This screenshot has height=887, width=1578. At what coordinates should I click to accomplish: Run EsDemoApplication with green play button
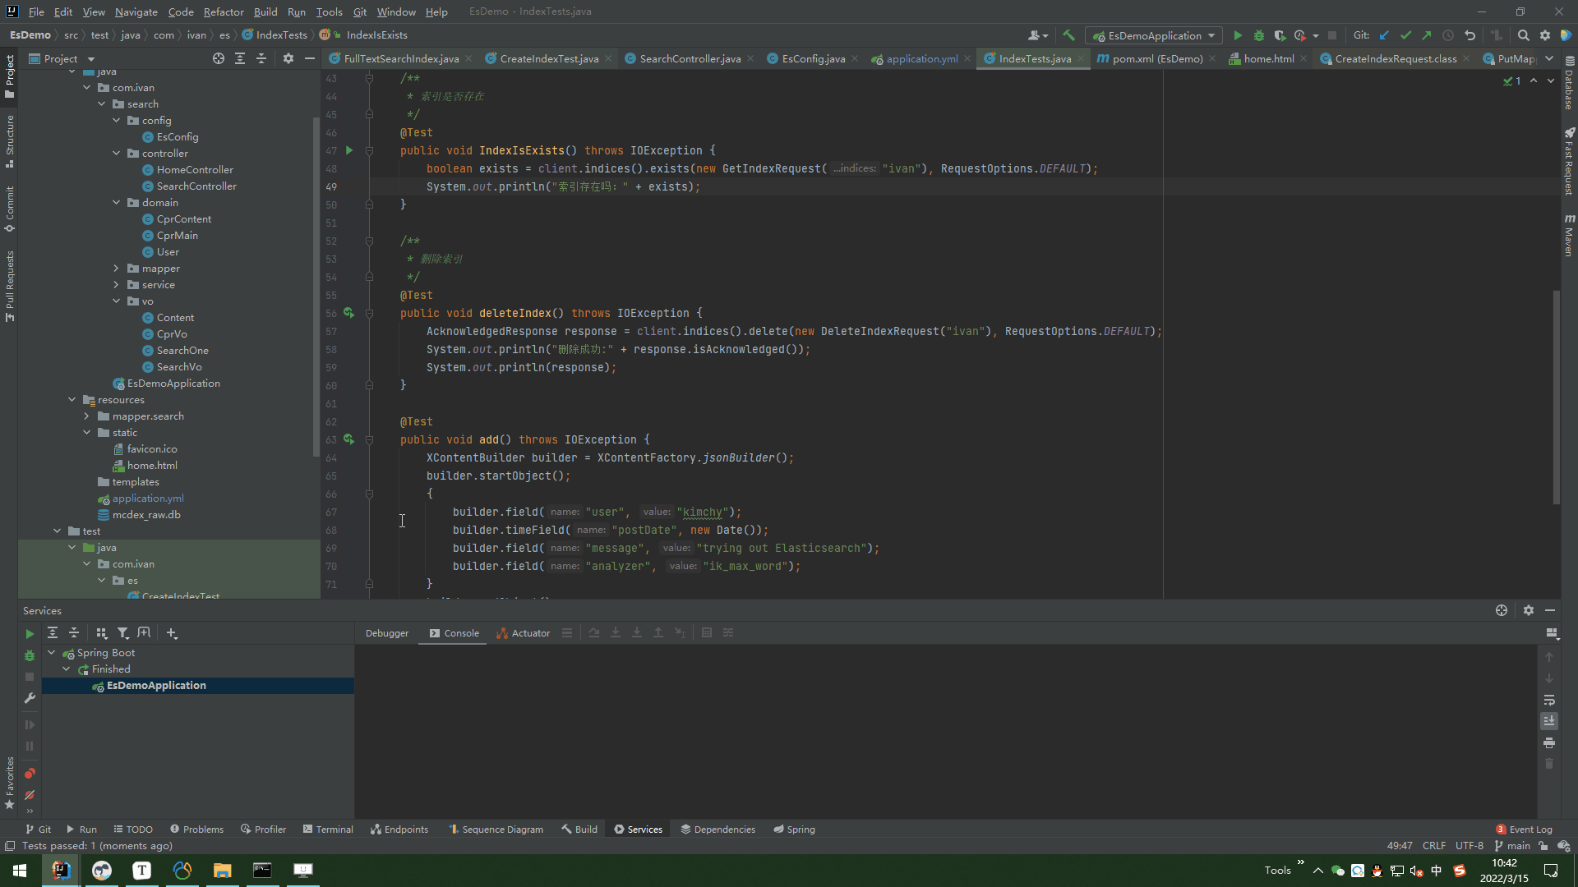(1238, 35)
